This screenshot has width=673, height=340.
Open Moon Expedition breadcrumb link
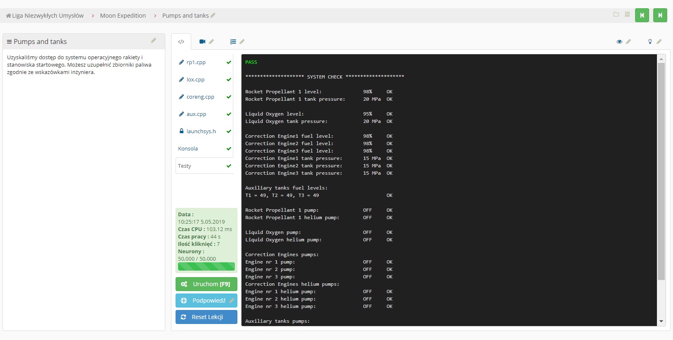[123, 16]
